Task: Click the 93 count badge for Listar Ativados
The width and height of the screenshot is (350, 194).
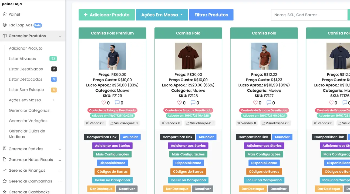Action: point(53,59)
